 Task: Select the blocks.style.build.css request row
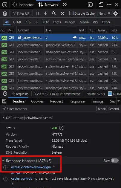click(60, 88)
